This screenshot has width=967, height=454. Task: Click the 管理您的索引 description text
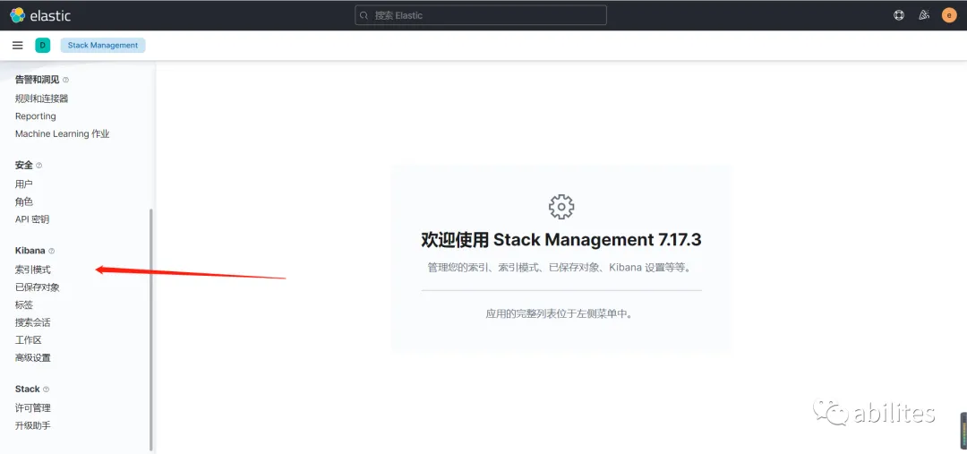tap(561, 268)
